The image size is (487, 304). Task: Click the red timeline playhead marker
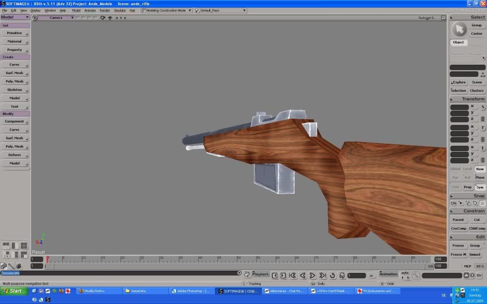coord(47,259)
